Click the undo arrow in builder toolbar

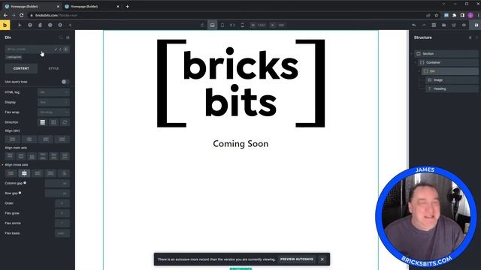[x=414, y=25]
